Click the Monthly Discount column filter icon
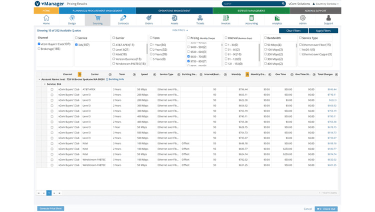Image resolution: width=375 pixels, height=212 pixels. [x=270, y=74]
